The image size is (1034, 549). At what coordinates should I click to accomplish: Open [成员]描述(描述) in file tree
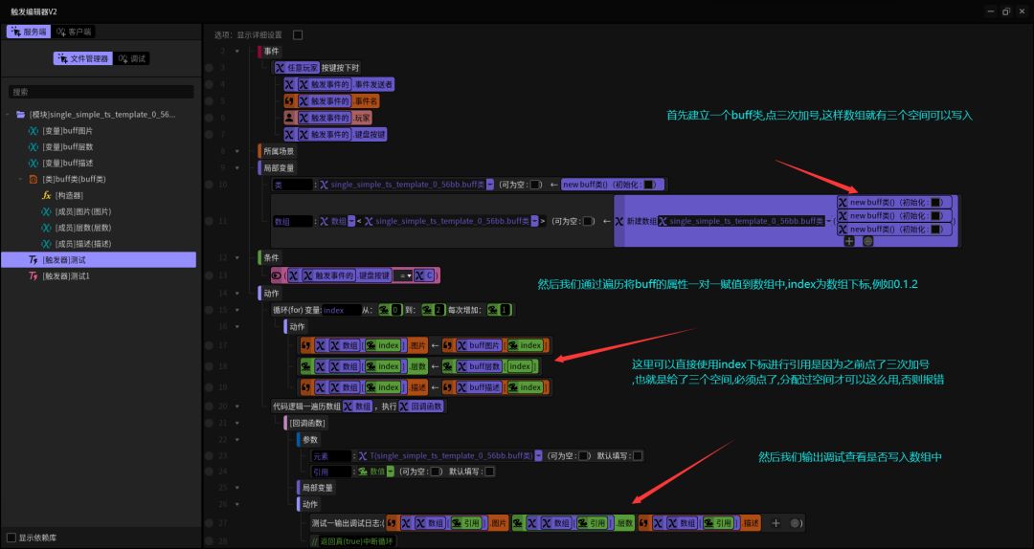(83, 244)
